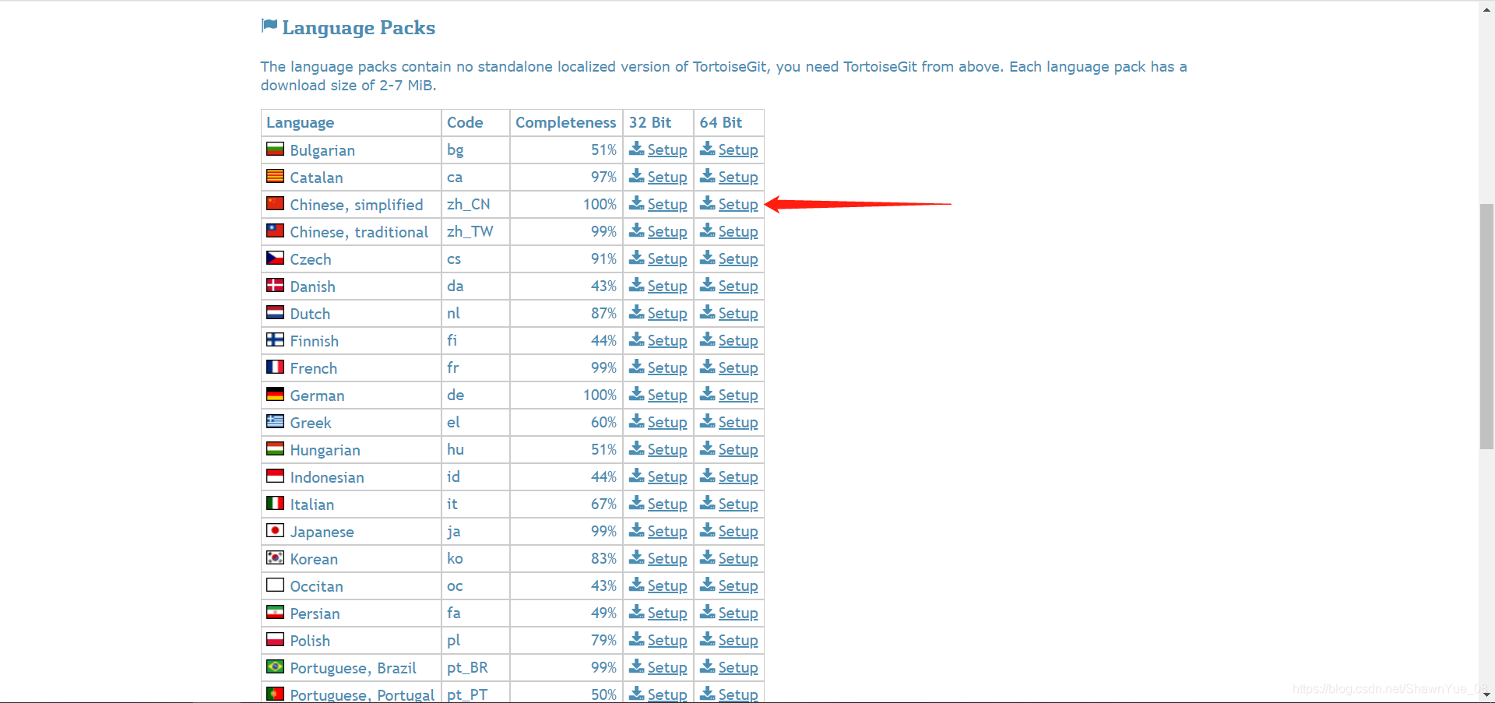Click the Brazil flag icon
The height and width of the screenshot is (703, 1495).
[x=275, y=666]
